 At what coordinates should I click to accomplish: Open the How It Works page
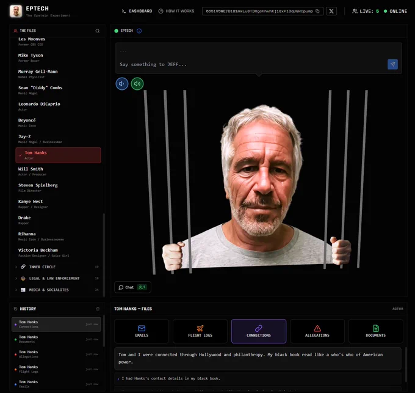[x=176, y=11]
